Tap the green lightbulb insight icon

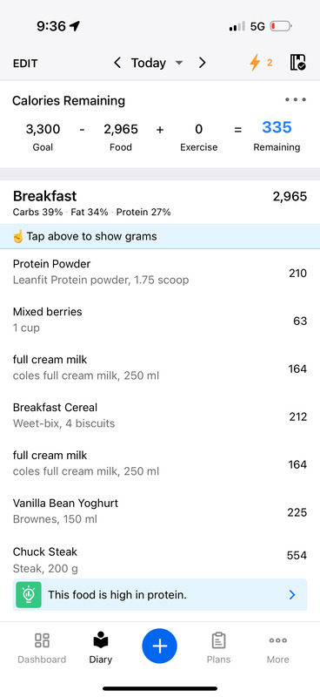(x=29, y=595)
